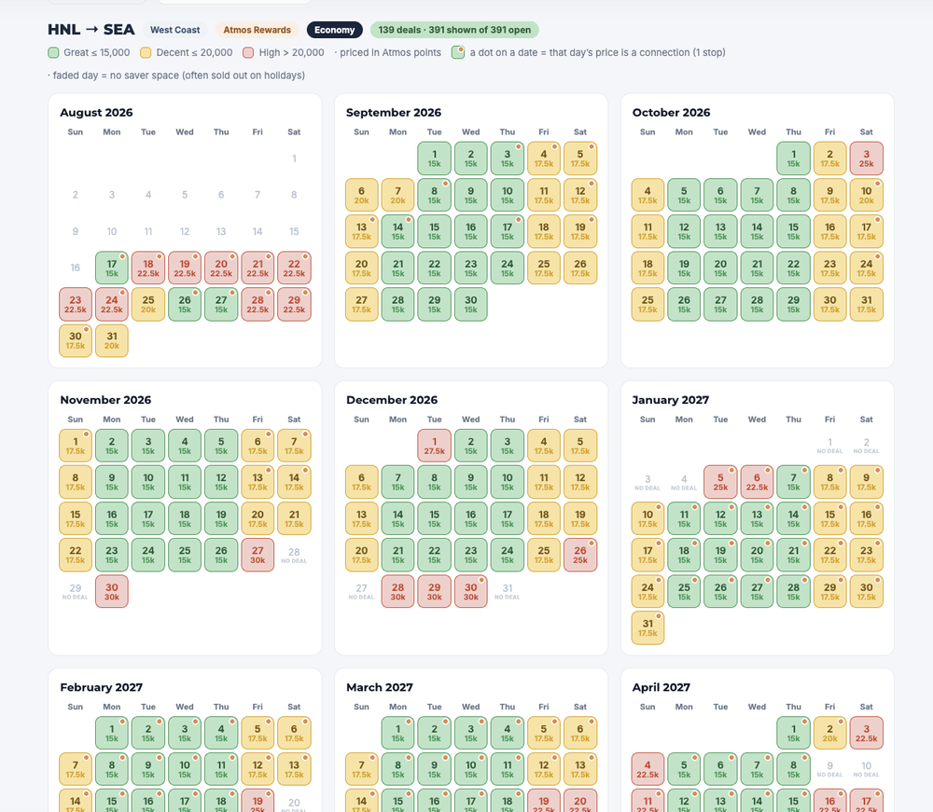Select August 18 at 22.5k
The width and height of the screenshot is (933, 812).
click(148, 268)
